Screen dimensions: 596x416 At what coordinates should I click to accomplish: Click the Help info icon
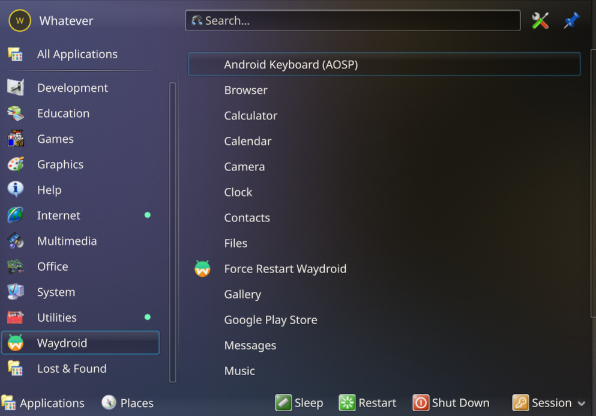(15, 189)
